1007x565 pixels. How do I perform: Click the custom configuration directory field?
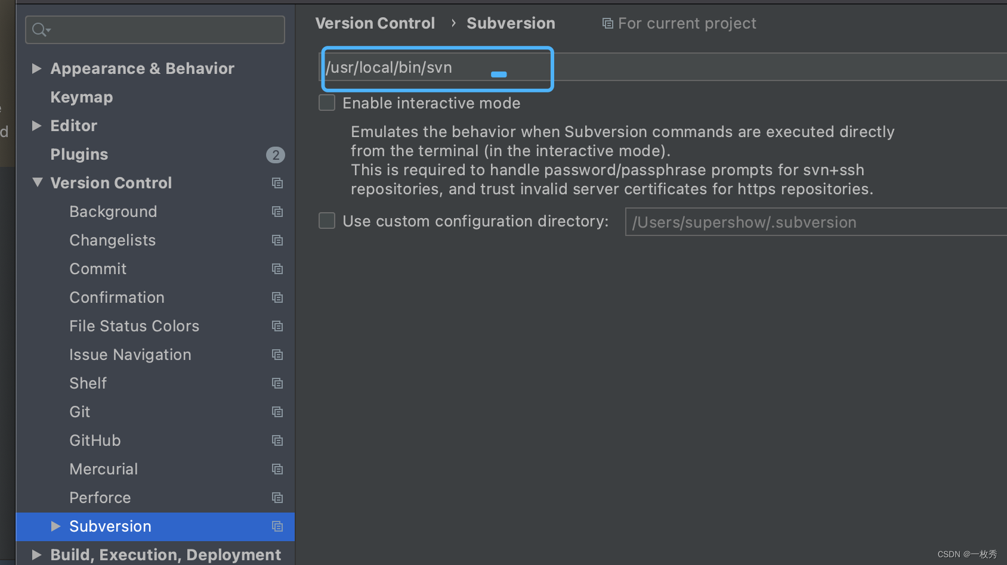(x=816, y=222)
